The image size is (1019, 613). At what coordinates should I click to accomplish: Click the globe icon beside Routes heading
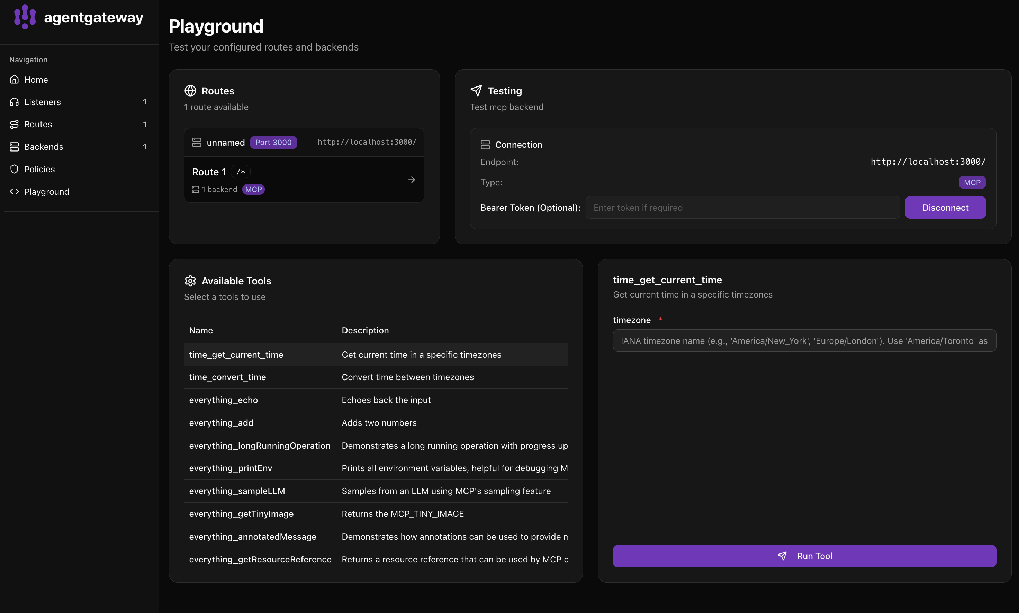(190, 91)
